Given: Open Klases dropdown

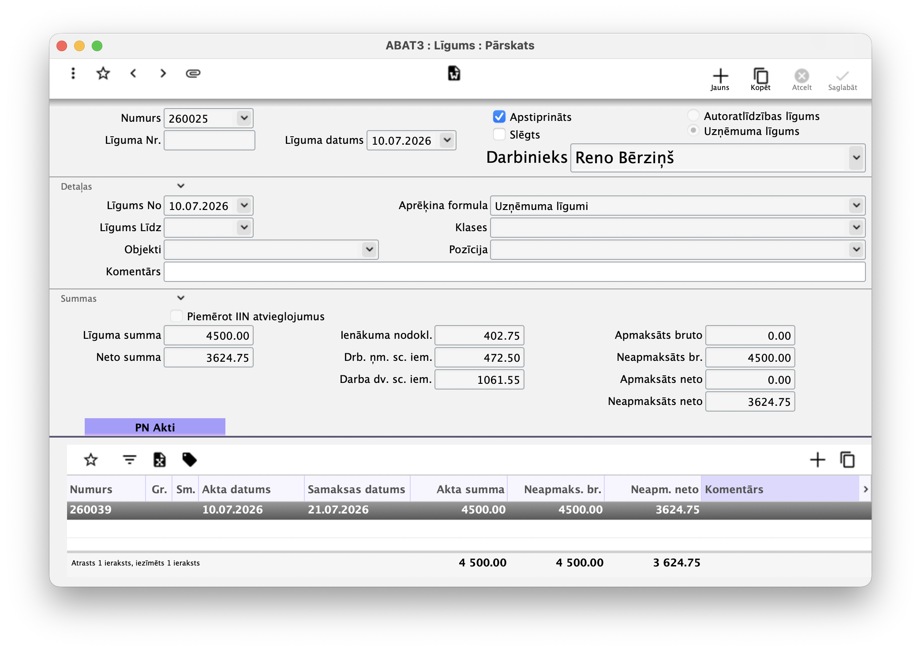Looking at the screenshot, I should coord(856,228).
